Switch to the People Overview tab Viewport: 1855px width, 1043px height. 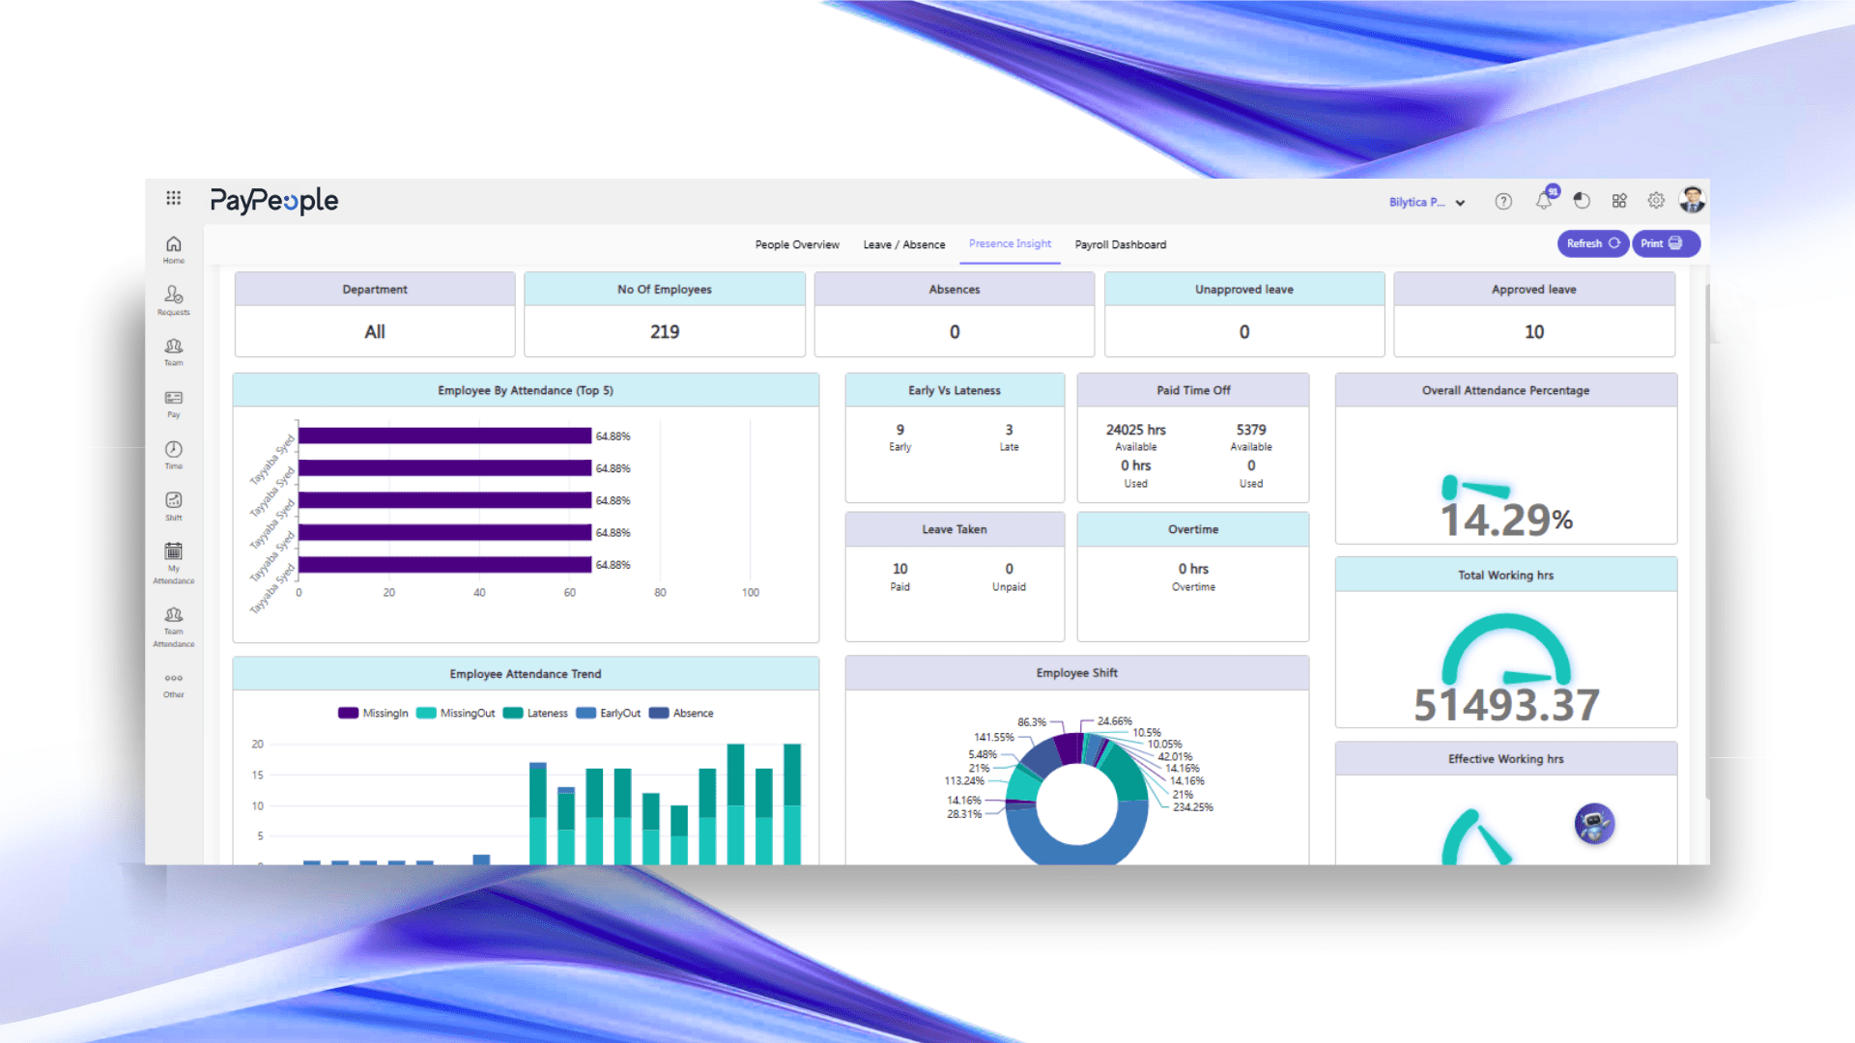(x=797, y=245)
